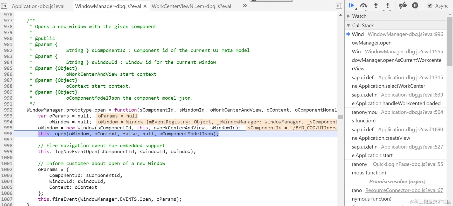Click the editor scroll-up arrow

[340, 15]
